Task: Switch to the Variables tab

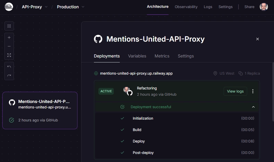Action: [137, 56]
